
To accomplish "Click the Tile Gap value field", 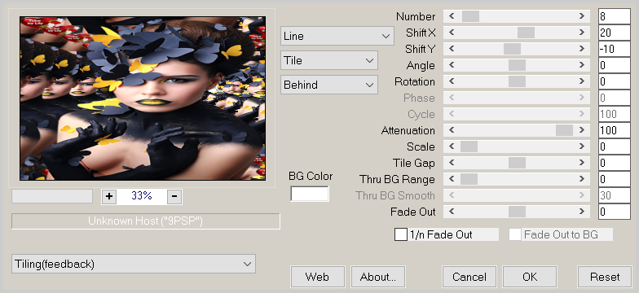I will [x=615, y=163].
